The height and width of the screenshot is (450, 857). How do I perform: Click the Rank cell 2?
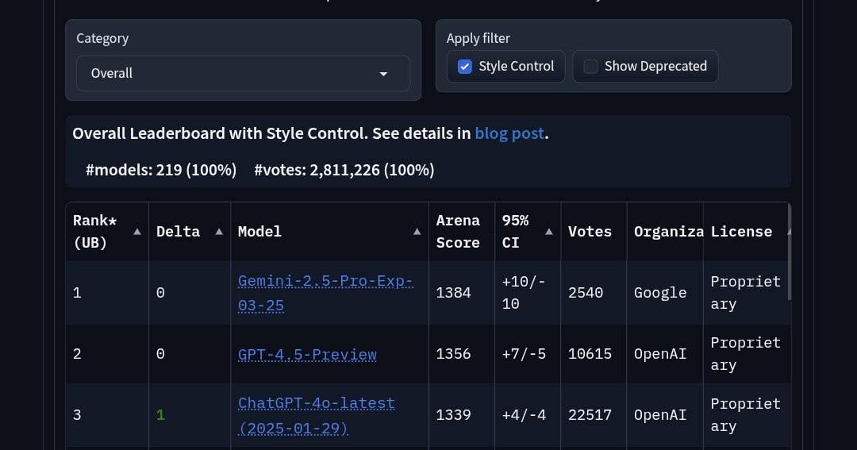pos(107,354)
